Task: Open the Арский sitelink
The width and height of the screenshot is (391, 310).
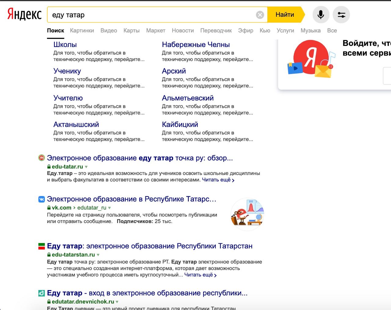Action: tap(174, 71)
